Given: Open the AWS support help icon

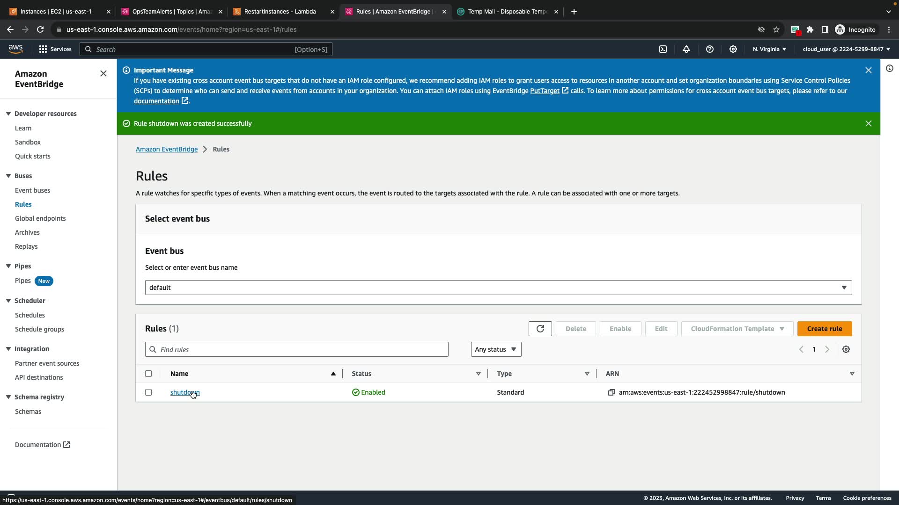Looking at the screenshot, I should click(710, 49).
